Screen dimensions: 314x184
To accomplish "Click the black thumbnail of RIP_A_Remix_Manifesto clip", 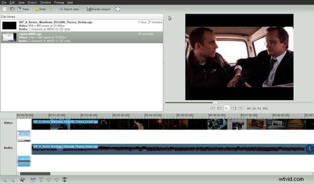I will point(9,26).
